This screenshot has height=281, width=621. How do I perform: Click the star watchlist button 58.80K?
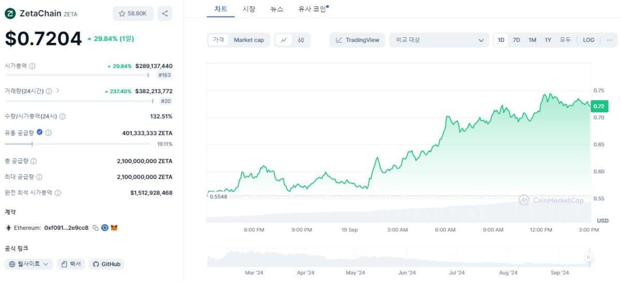(133, 13)
